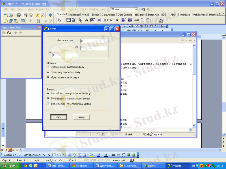Screen dimensions: 226x169
Task: Select the MainMenu component icon
Action: (x=74, y=20)
